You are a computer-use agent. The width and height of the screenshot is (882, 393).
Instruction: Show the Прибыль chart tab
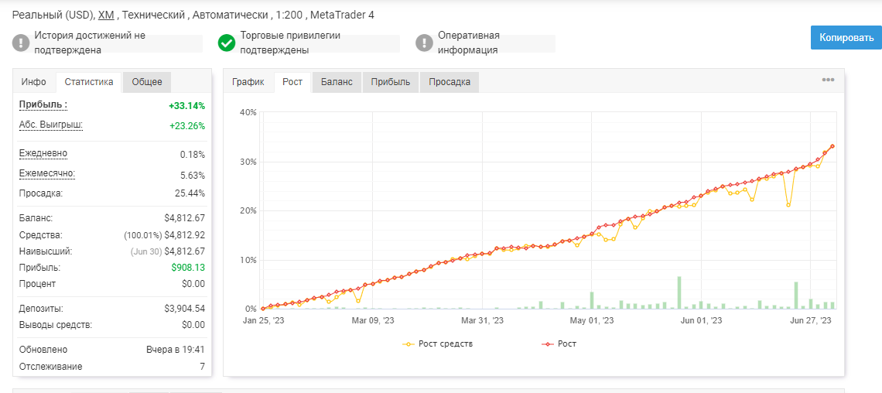click(x=391, y=82)
